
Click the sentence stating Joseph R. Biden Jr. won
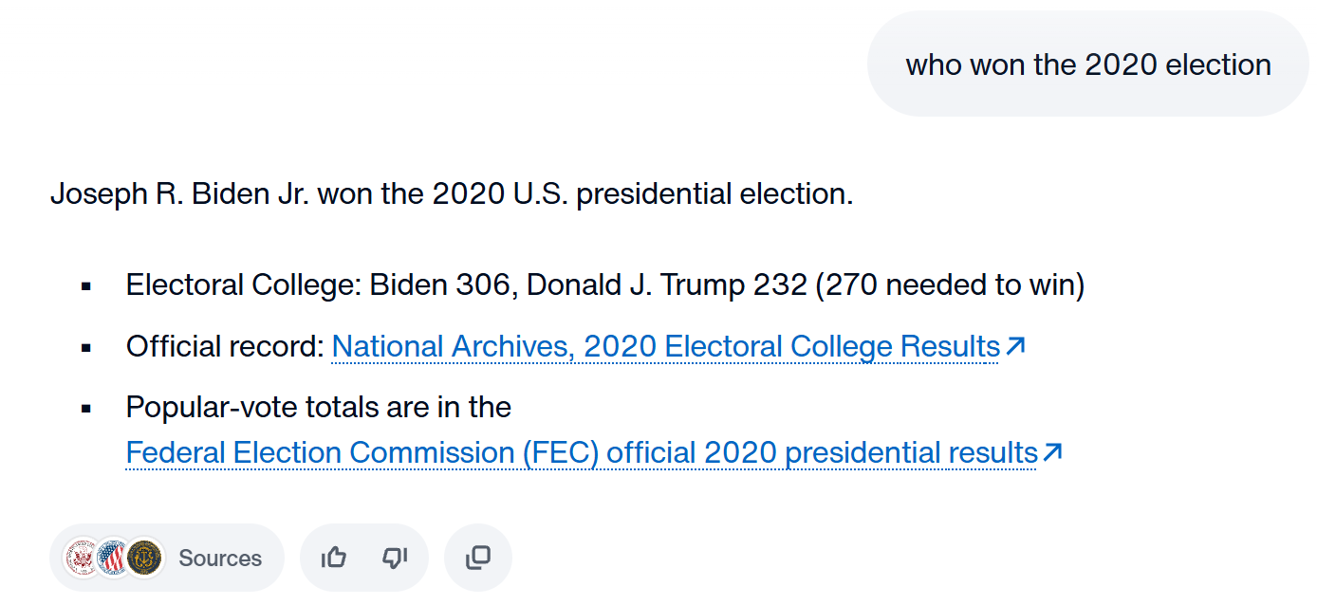click(x=452, y=193)
